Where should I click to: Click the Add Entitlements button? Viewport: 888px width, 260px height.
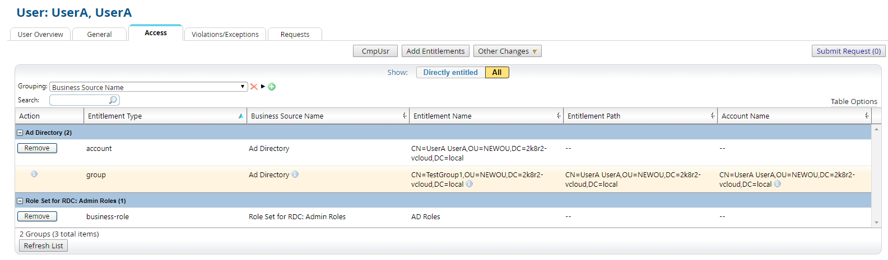[x=435, y=51]
